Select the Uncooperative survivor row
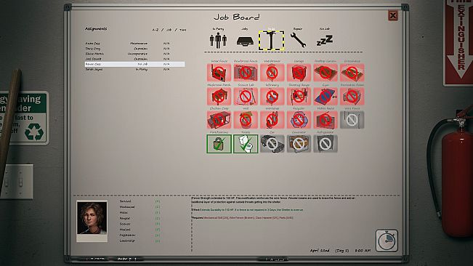 135,54
